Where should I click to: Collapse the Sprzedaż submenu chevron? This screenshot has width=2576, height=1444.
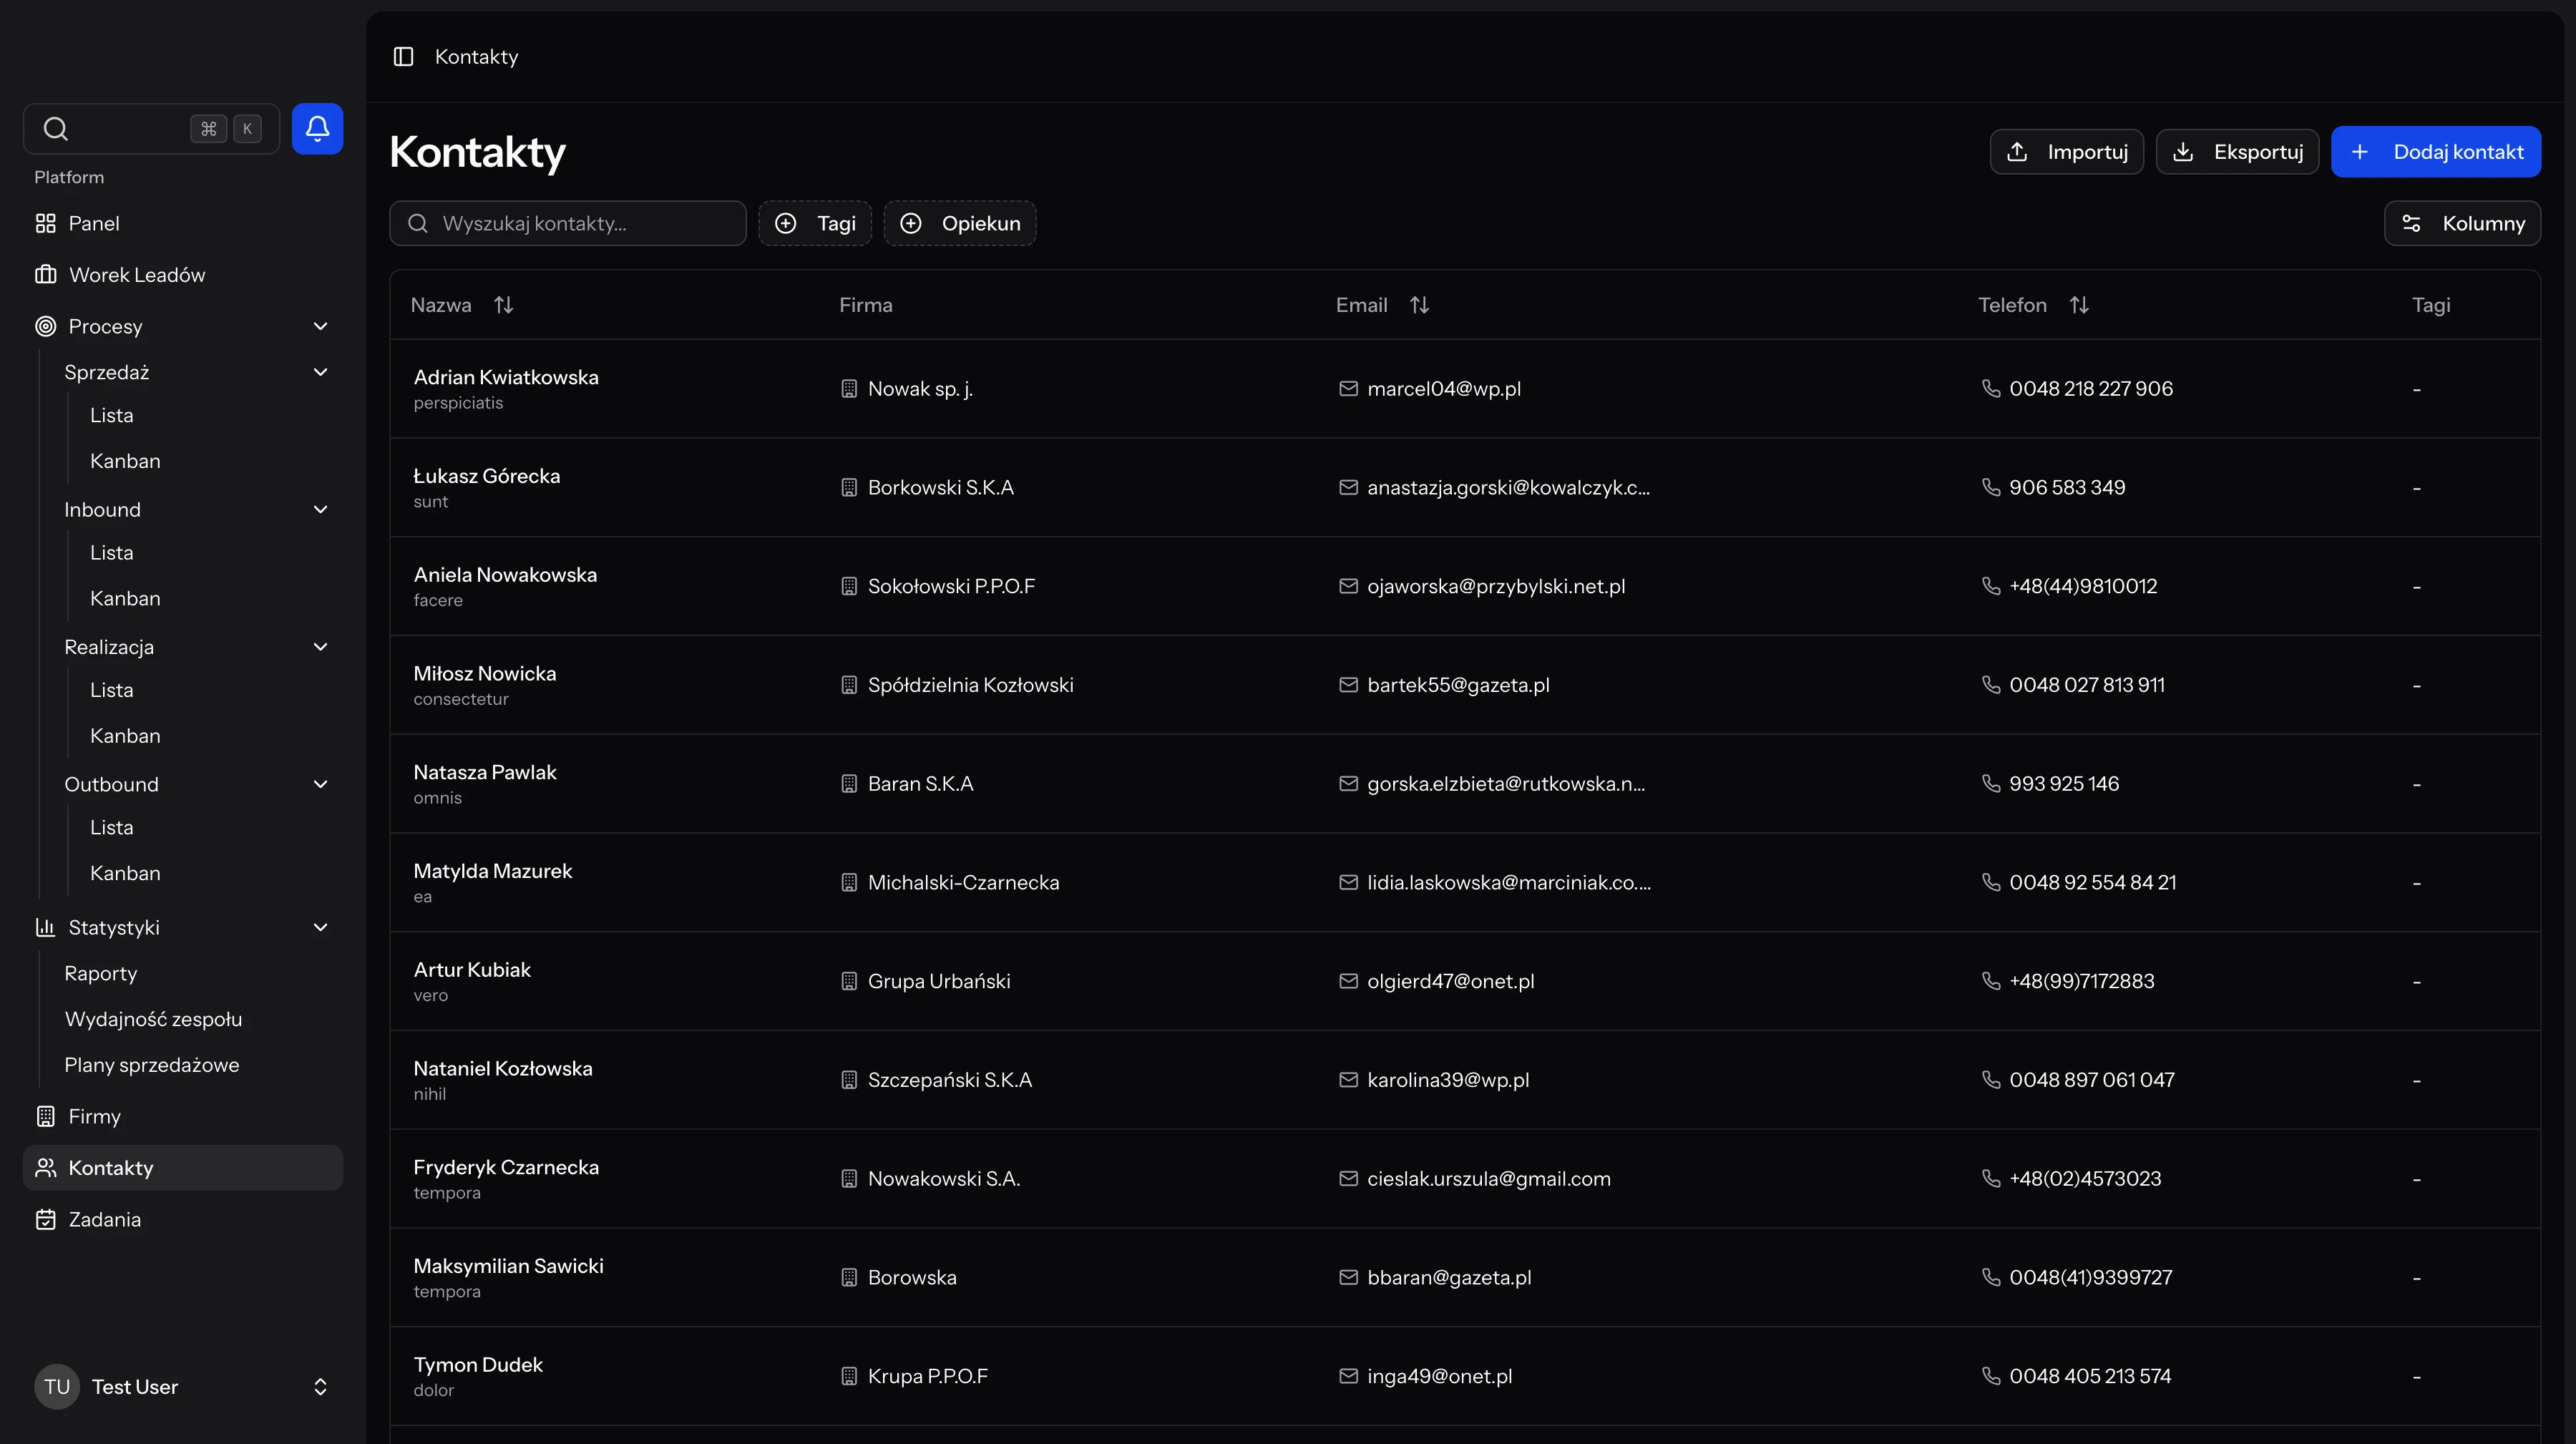pyautogui.click(x=320, y=372)
